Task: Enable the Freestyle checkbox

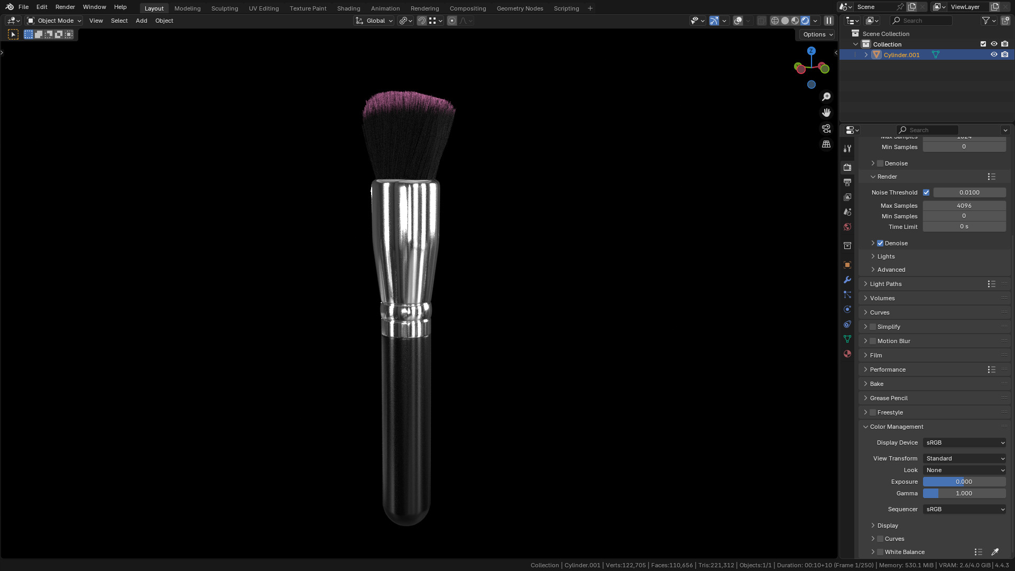Action: pyautogui.click(x=873, y=412)
